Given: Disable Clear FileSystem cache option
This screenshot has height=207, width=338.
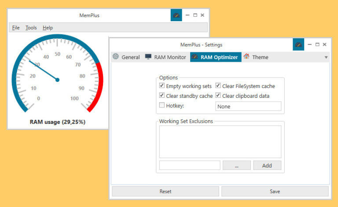Looking at the screenshot, I should (218, 86).
